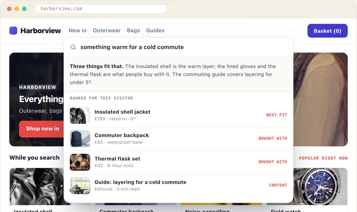This screenshot has width=357, height=212.
Task: Click the green maximize window button
Action: 24,9
